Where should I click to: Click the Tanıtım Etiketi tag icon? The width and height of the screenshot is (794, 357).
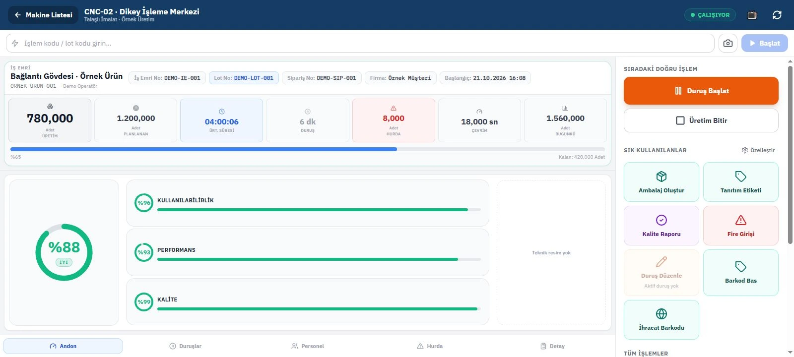point(741,177)
